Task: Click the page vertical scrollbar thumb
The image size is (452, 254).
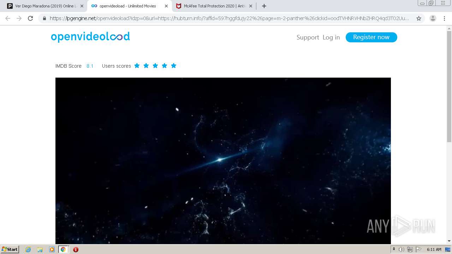Action: coord(449,86)
